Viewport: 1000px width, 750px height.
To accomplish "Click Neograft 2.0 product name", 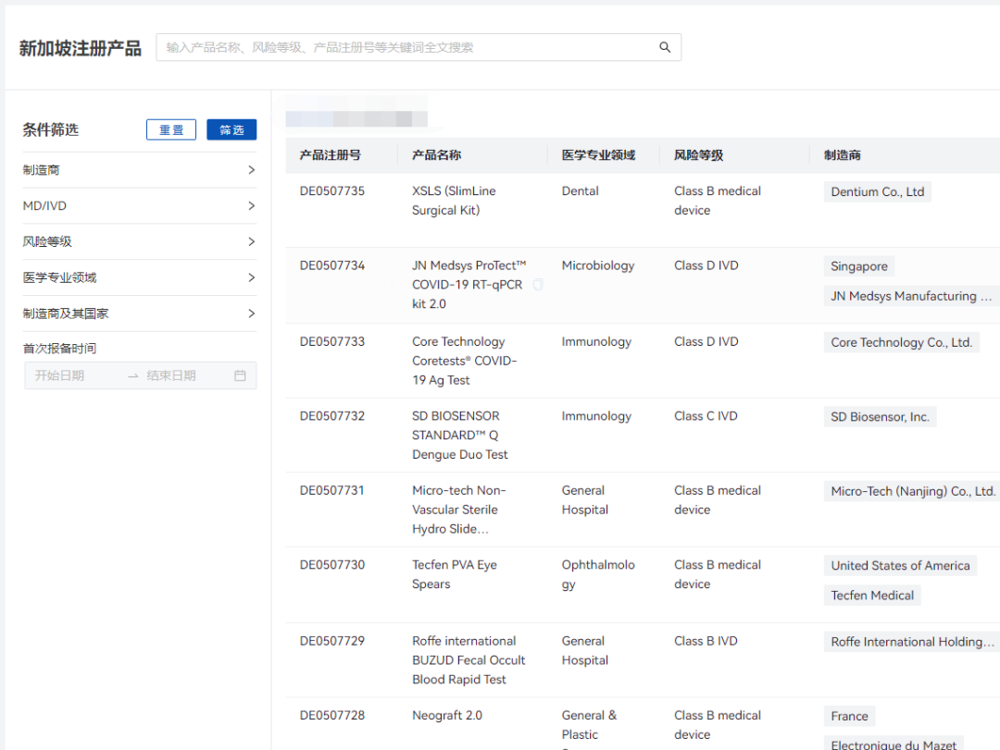I will pyautogui.click(x=447, y=716).
